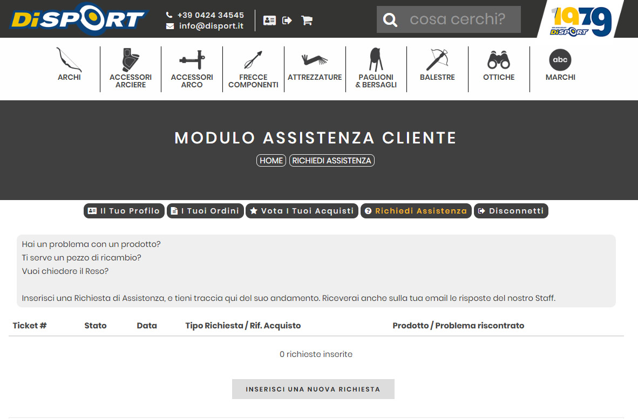Go to Il Tuo Profilo tab
Screen dimensions: 638x419
point(124,211)
